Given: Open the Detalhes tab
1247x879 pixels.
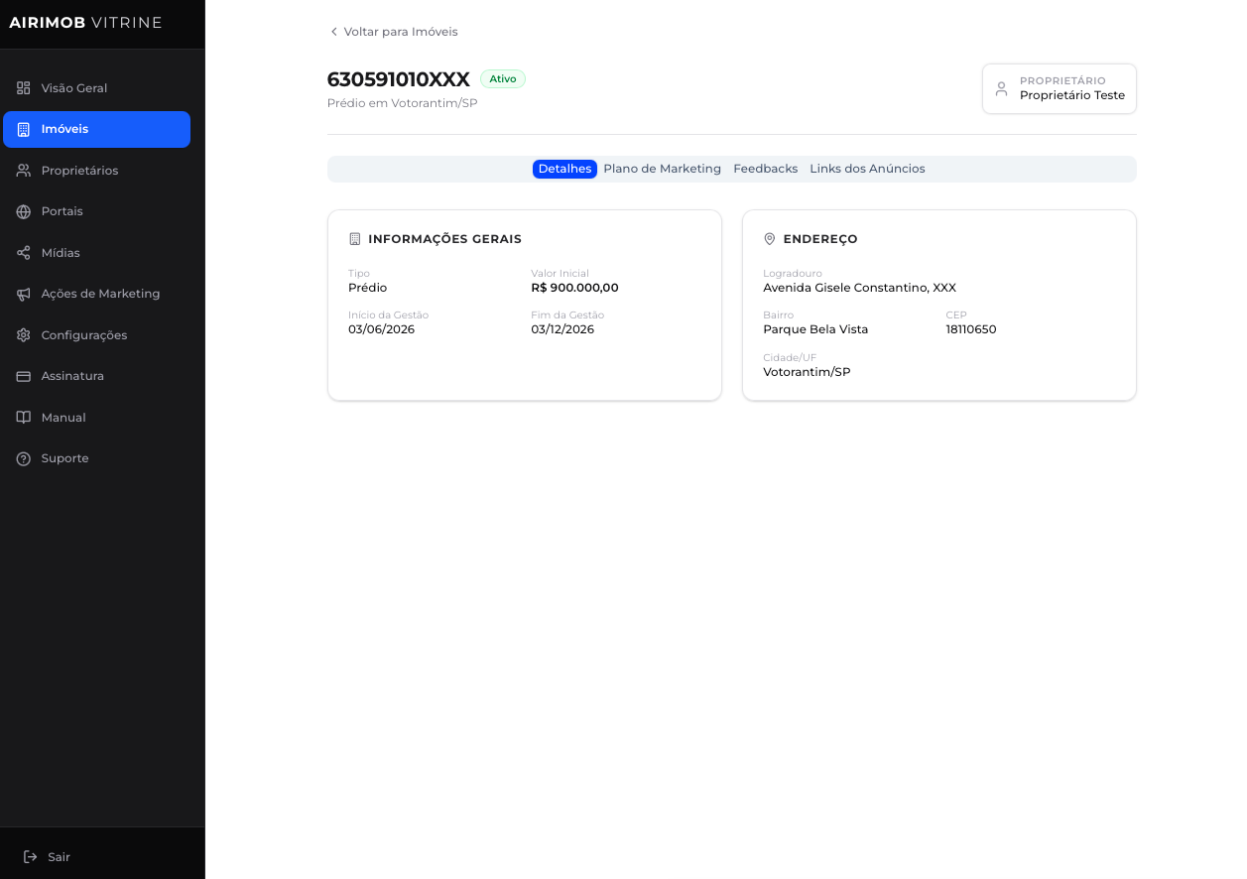Looking at the screenshot, I should (x=564, y=169).
